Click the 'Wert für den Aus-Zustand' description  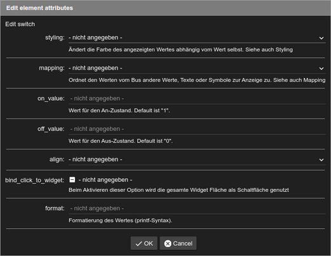[121, 141]
